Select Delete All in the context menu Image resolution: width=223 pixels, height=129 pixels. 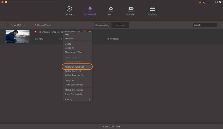(77, 48)
